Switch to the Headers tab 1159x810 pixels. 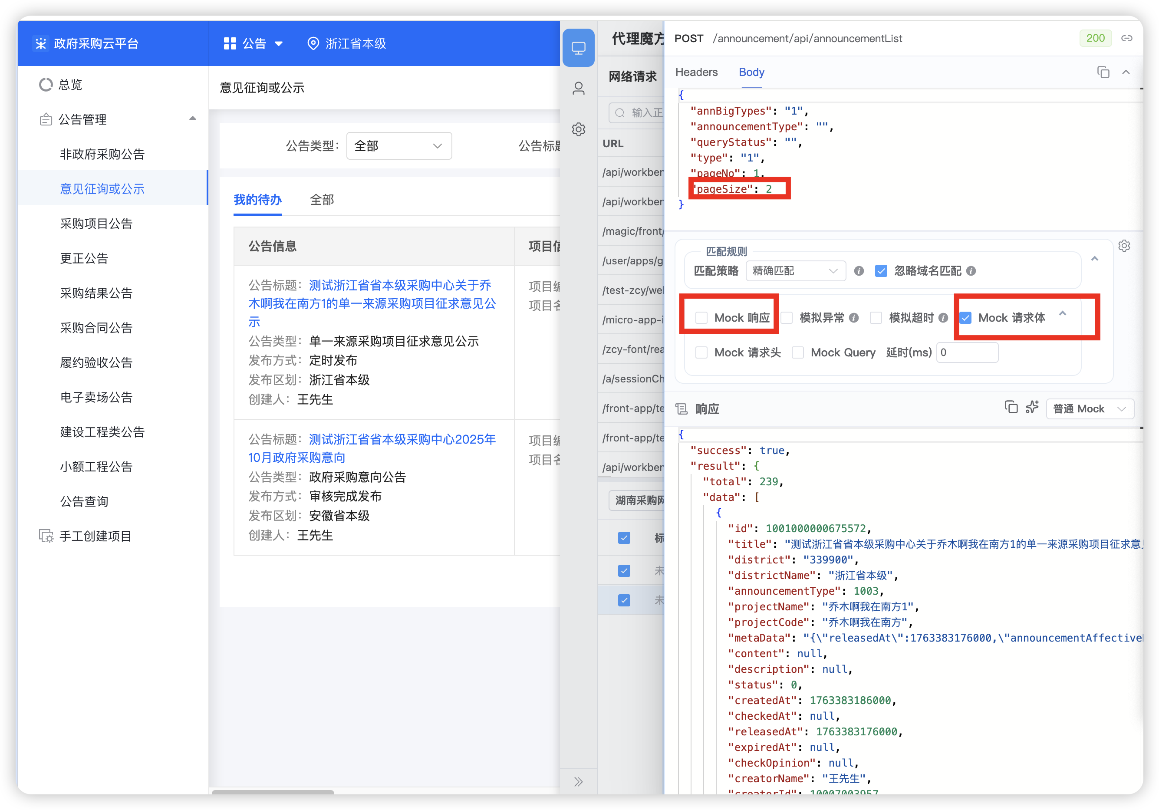pos(696,72)
